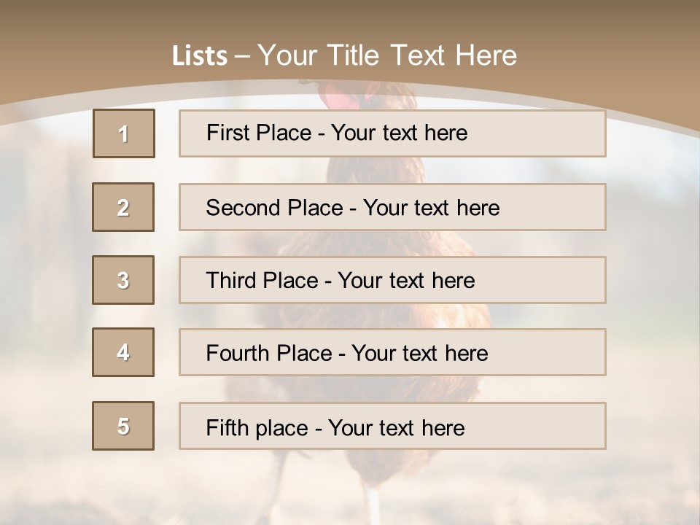Click 'Your text here' in First Place row
Screen dimensions: 700x525
(399, 133)
